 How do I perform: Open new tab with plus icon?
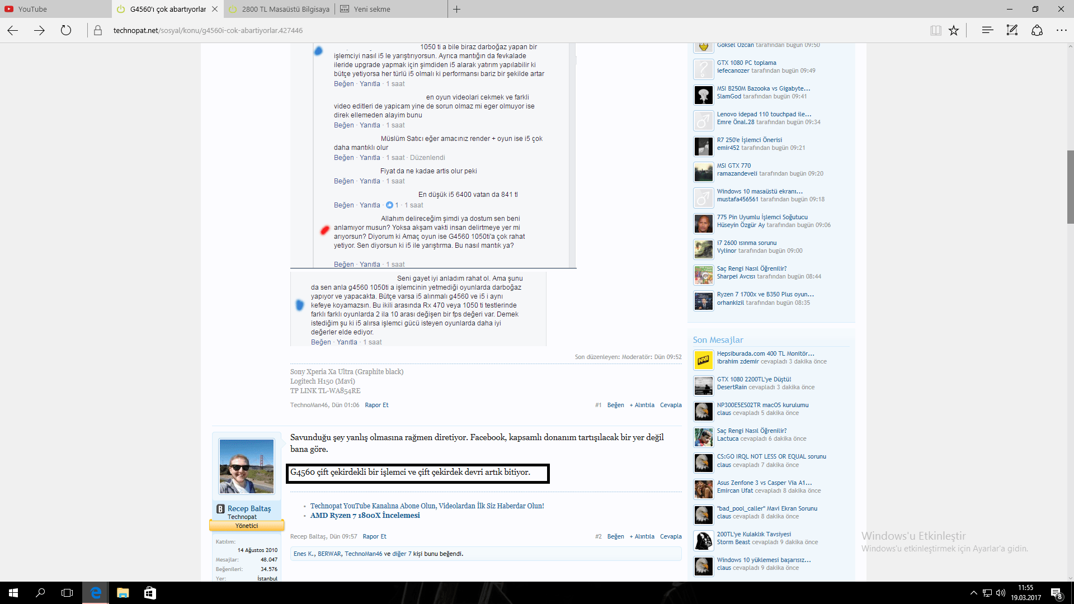[456, 9]
